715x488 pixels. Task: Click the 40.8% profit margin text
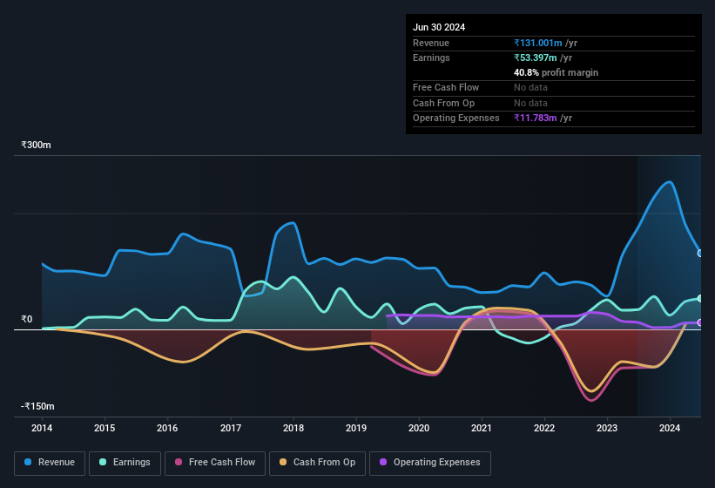pos(556,72)
